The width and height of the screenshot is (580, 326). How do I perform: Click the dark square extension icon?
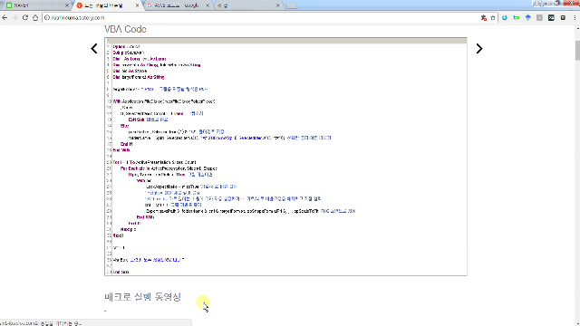(x=551, y=18)
